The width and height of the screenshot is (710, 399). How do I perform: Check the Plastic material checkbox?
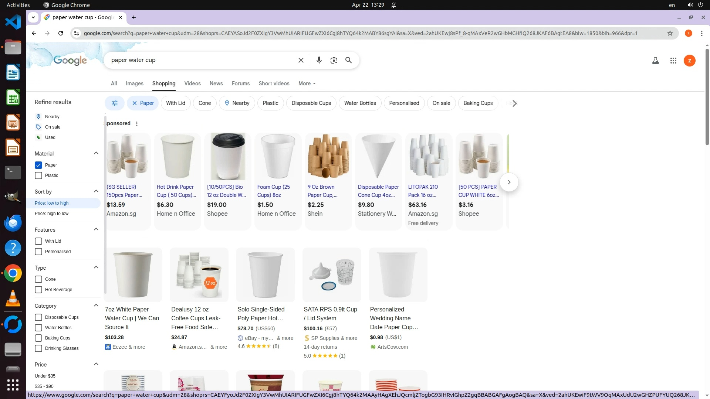[x=38, y=175]
